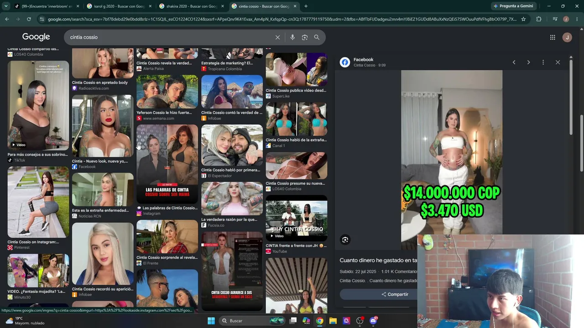Close the 'karol g 2020' tab
This screenshot has height=328, width=584.
(x=150, y=6)
